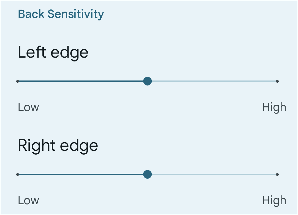Click the midpoint of the Left edge track
298x215 pixels.
pos(148,81)
